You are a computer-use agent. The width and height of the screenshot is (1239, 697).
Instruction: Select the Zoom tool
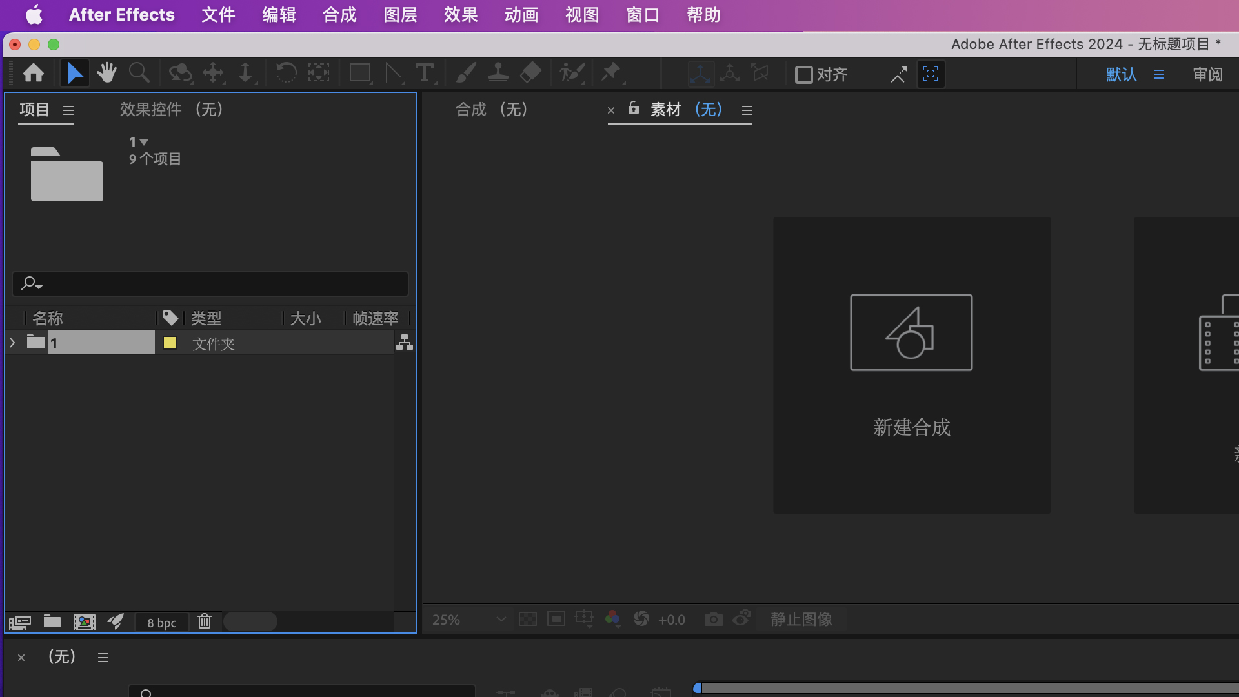139,73
